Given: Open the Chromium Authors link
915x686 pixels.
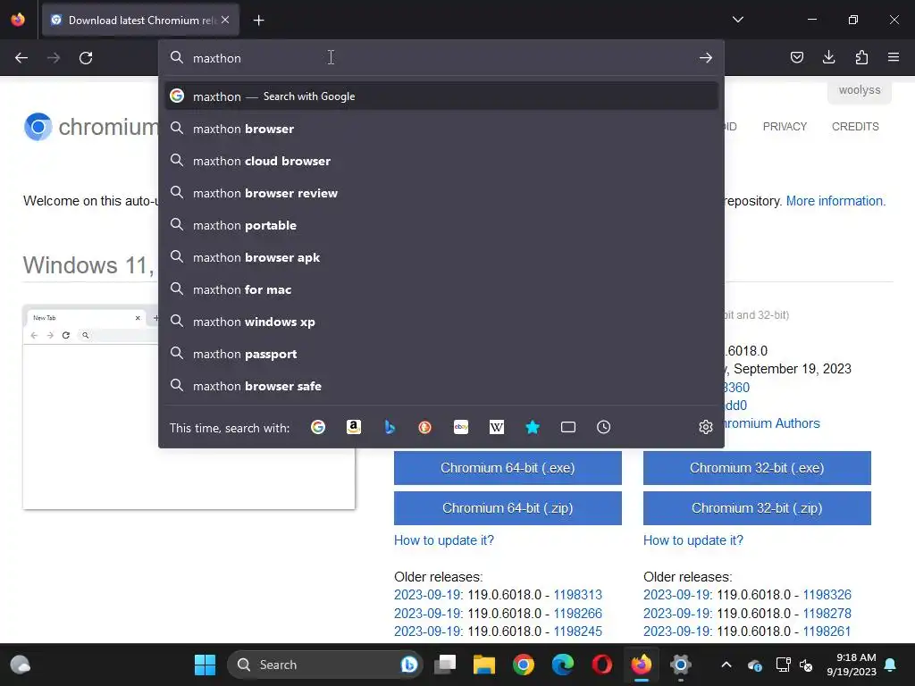Looking at the screenshot, I should (771, 423).
